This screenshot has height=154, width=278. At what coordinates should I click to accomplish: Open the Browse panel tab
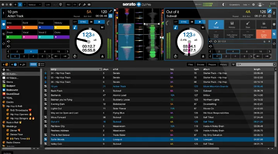[x=201, y=64]
